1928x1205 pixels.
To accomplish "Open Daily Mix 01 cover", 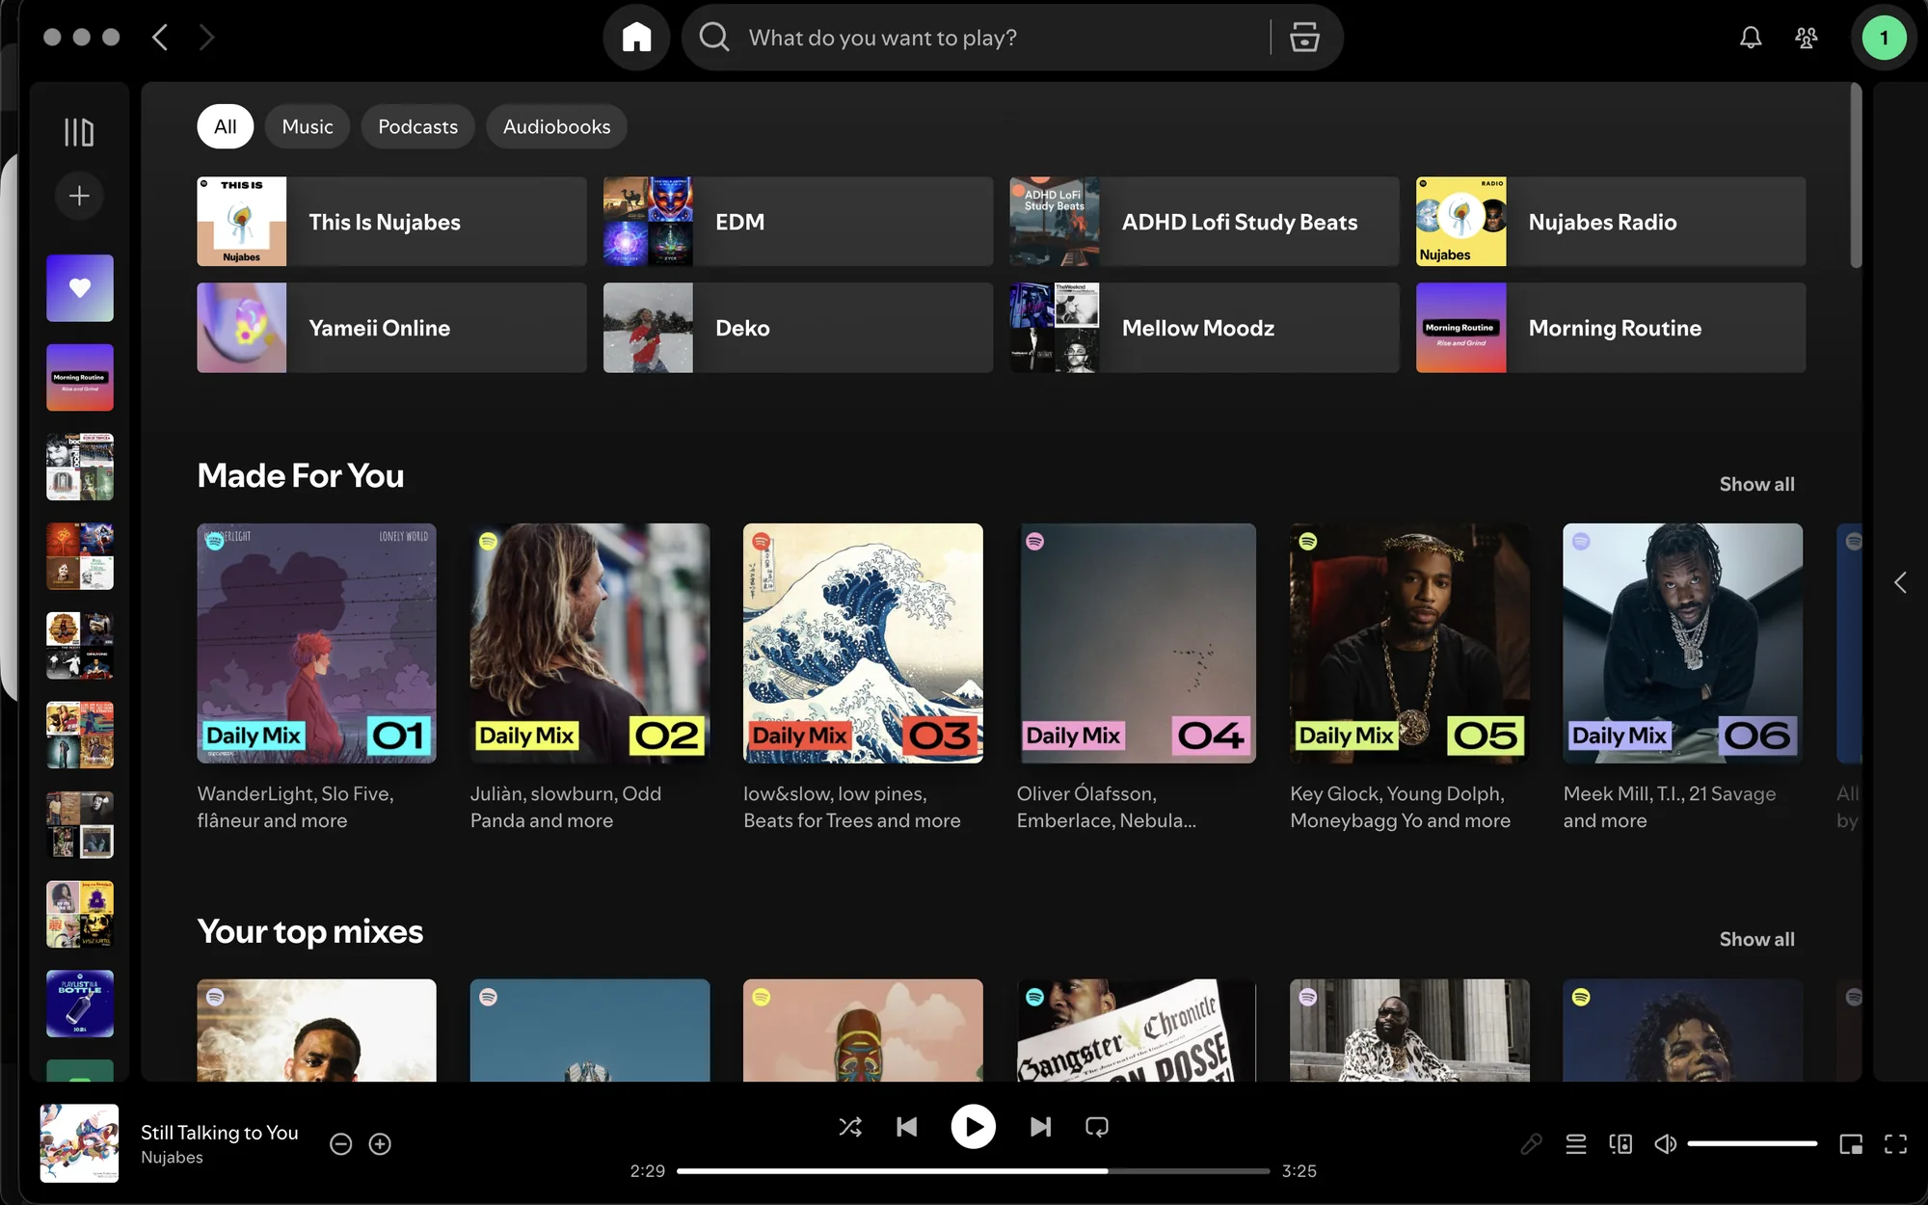I will [x=316, y=643].
